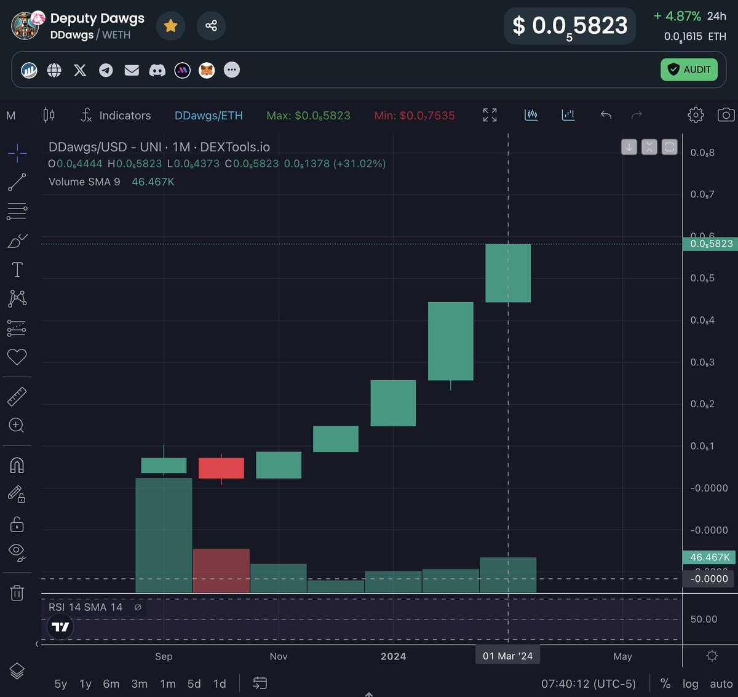Set the range to 1m
738x697 pixels.
(168, 684)
